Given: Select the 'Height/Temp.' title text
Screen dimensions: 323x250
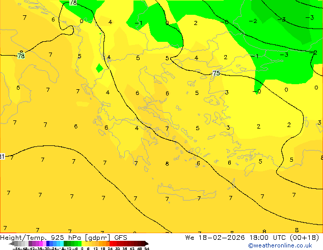Looking at the screenshot, I should point(23,238).
